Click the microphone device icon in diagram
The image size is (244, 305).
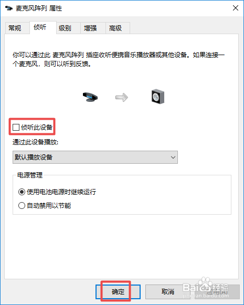click(x=90, y=97)
